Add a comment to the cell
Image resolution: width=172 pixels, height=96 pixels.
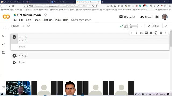[x=146, y=33]
